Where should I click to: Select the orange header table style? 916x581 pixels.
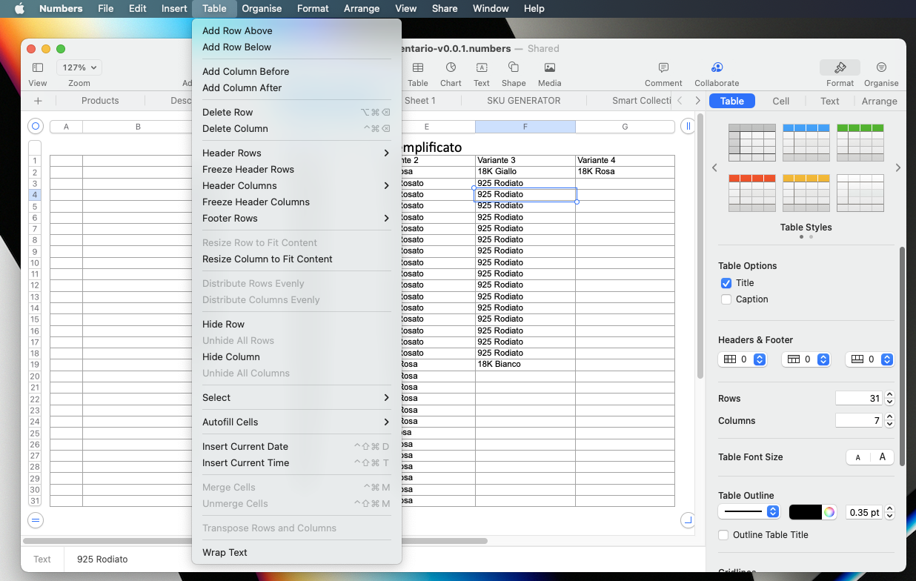pos(752,193)
